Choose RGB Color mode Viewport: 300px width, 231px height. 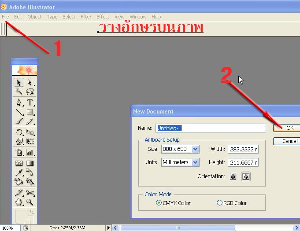click(219, 203)
